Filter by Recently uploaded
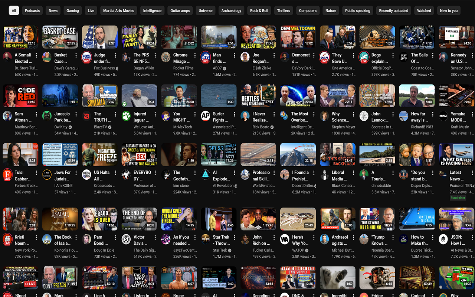Viewport: 475px width, 297px height. point(394,11)
